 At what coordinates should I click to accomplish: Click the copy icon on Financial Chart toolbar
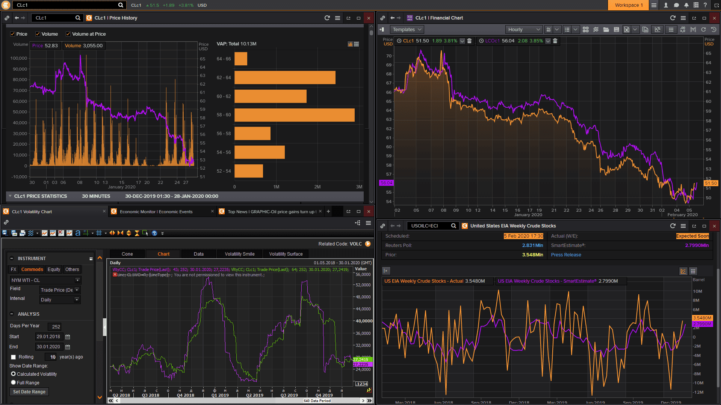tap(645, 29)
